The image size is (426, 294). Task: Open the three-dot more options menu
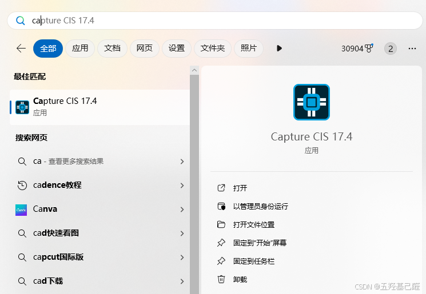(412, 49)
